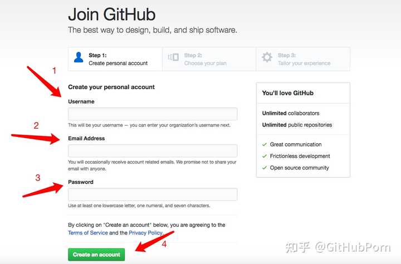This screenshot has height=264, width=401.
Task: Click the You'll love GitHub panel header
Action: pyautogui.click(x=303, y=93)
